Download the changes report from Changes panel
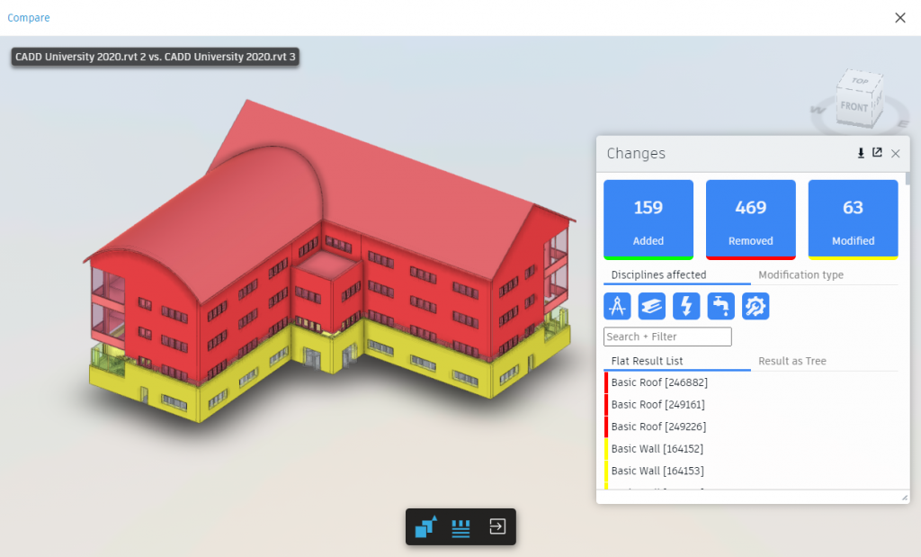This screenshot has width=921, height=557. [x=861, y=153]
